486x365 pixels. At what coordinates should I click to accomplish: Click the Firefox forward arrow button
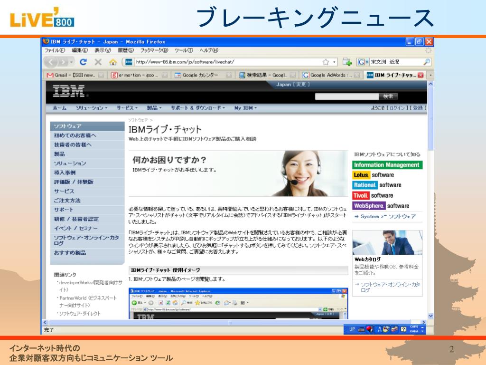coord(63,62)
